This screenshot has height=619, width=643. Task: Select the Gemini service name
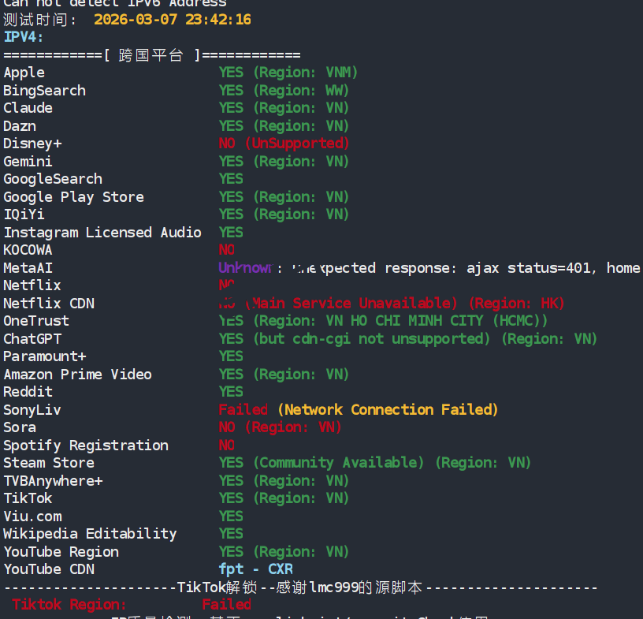(28, 162)
